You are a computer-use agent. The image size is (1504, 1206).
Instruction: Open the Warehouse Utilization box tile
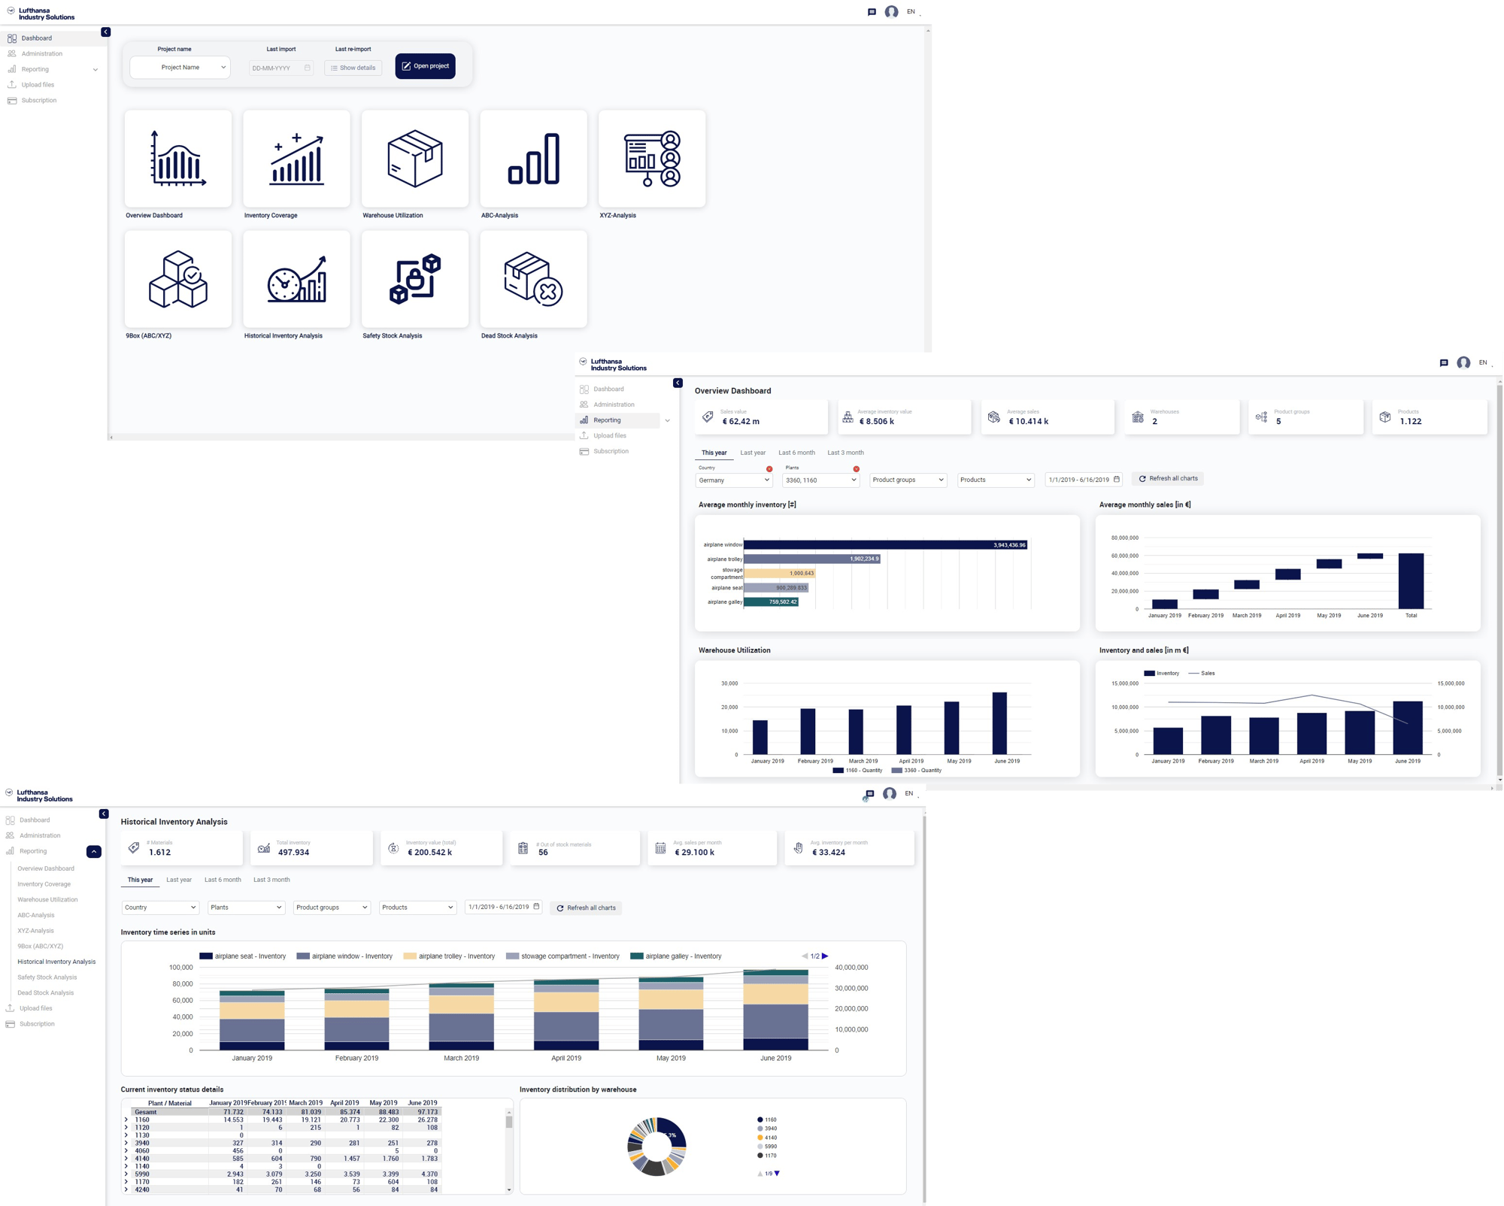(415, 159)
